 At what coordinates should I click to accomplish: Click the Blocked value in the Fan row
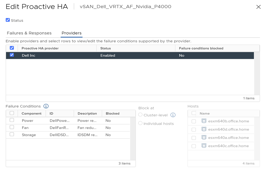108,128
